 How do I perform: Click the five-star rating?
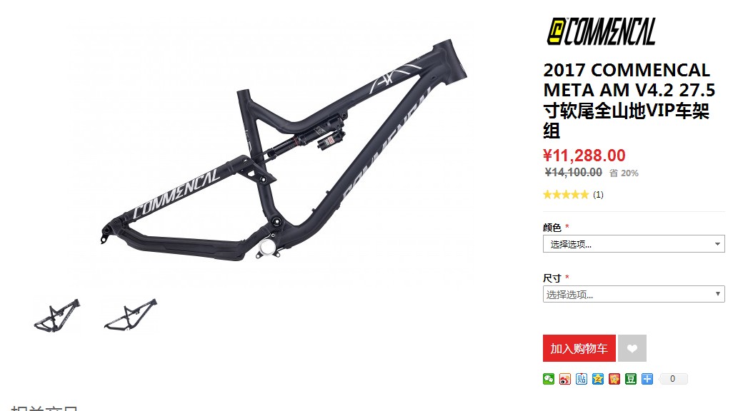566,195
